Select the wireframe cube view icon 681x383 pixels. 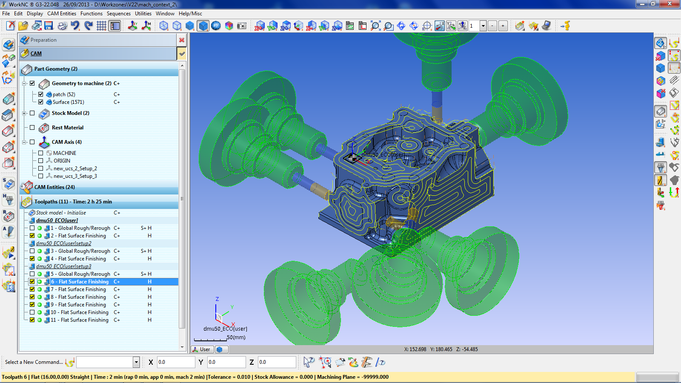(x=164, y=26)
